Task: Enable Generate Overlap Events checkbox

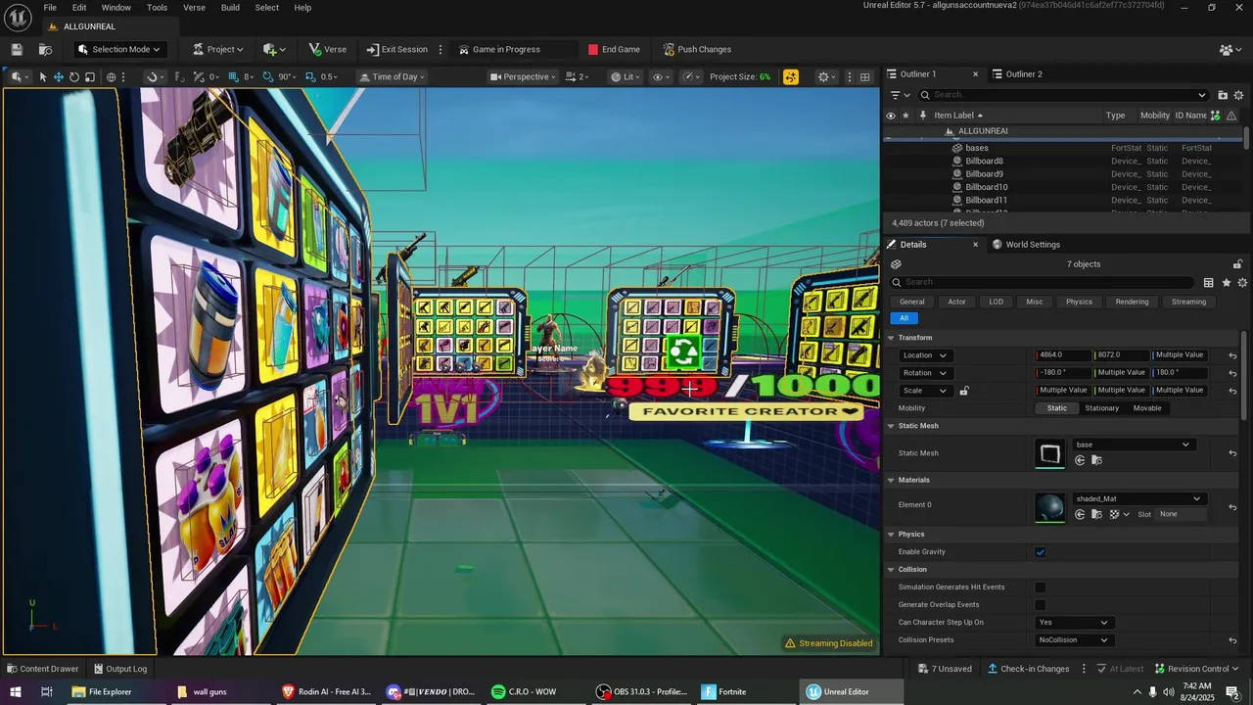Action: point(1041,605)
